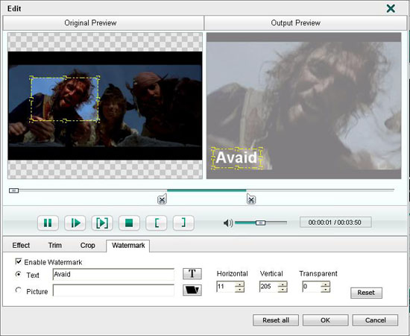Select the Text watermark radio button
The height and width of the screenshot is (336, 410).
(19, 274)
